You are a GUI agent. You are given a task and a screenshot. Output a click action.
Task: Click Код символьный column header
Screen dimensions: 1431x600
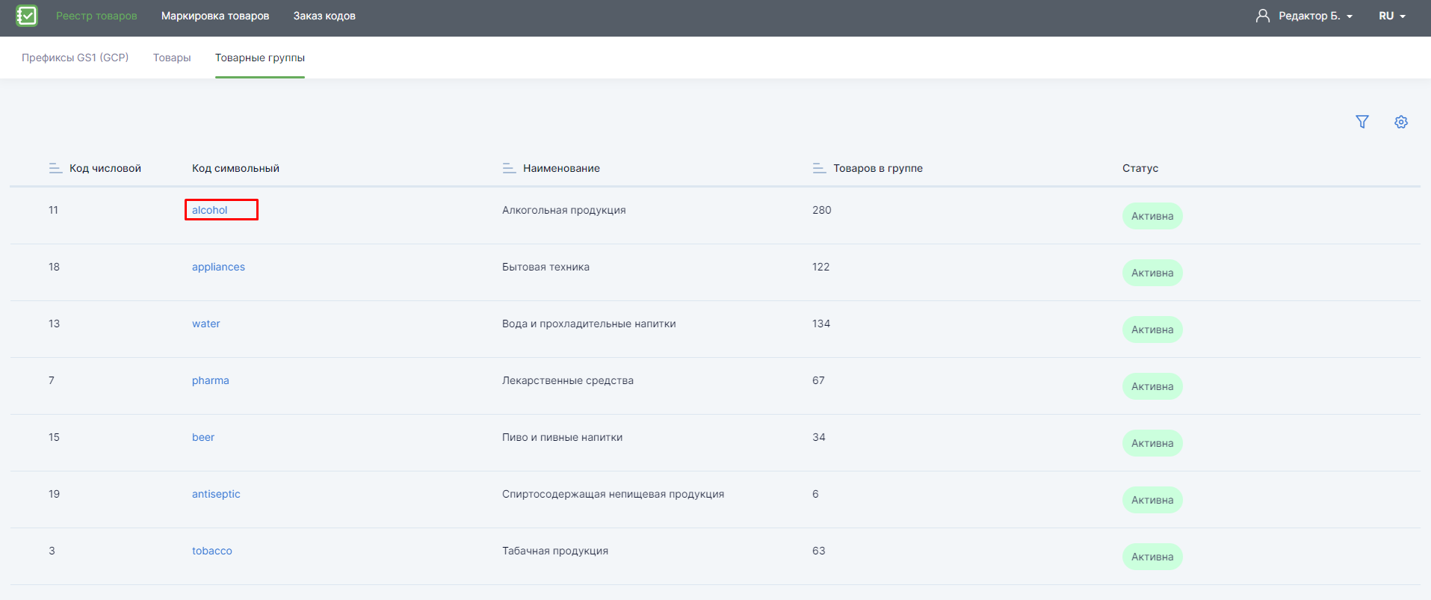coord(235,168)
